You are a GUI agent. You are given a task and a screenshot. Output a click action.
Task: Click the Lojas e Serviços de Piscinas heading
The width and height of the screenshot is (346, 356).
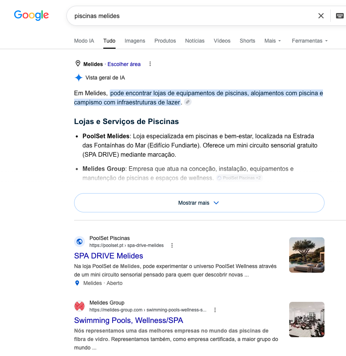pyautogui.click(x=126, y=121)
